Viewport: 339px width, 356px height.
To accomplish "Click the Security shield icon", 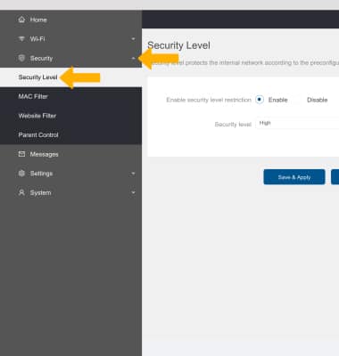I will (x=21, y=58).
